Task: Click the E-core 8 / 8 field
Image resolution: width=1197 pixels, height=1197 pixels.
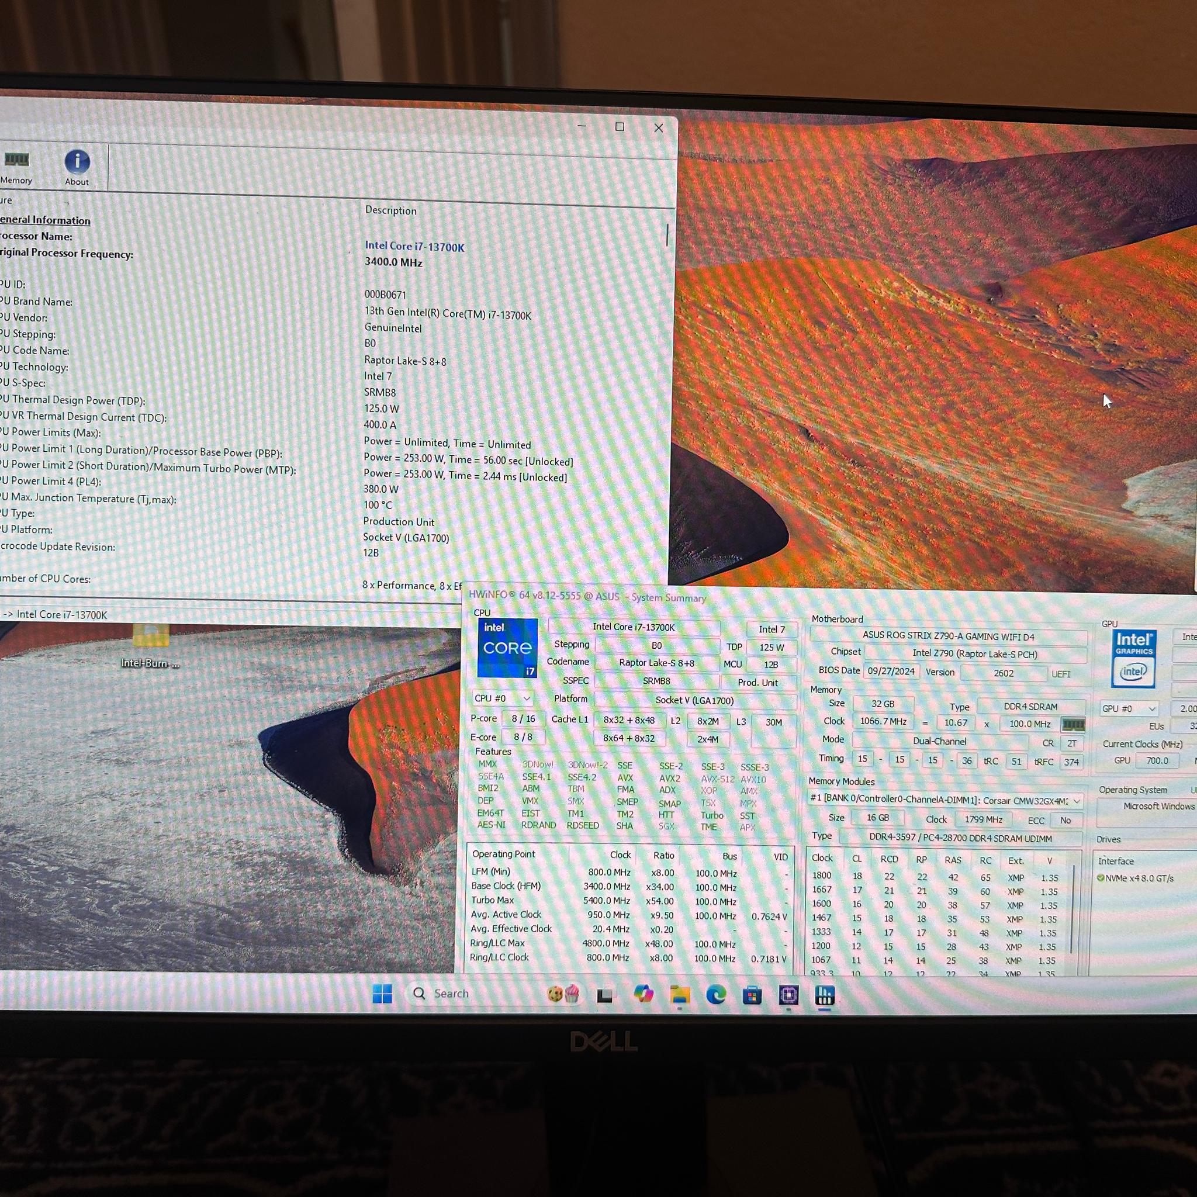Action: point(523,737)
